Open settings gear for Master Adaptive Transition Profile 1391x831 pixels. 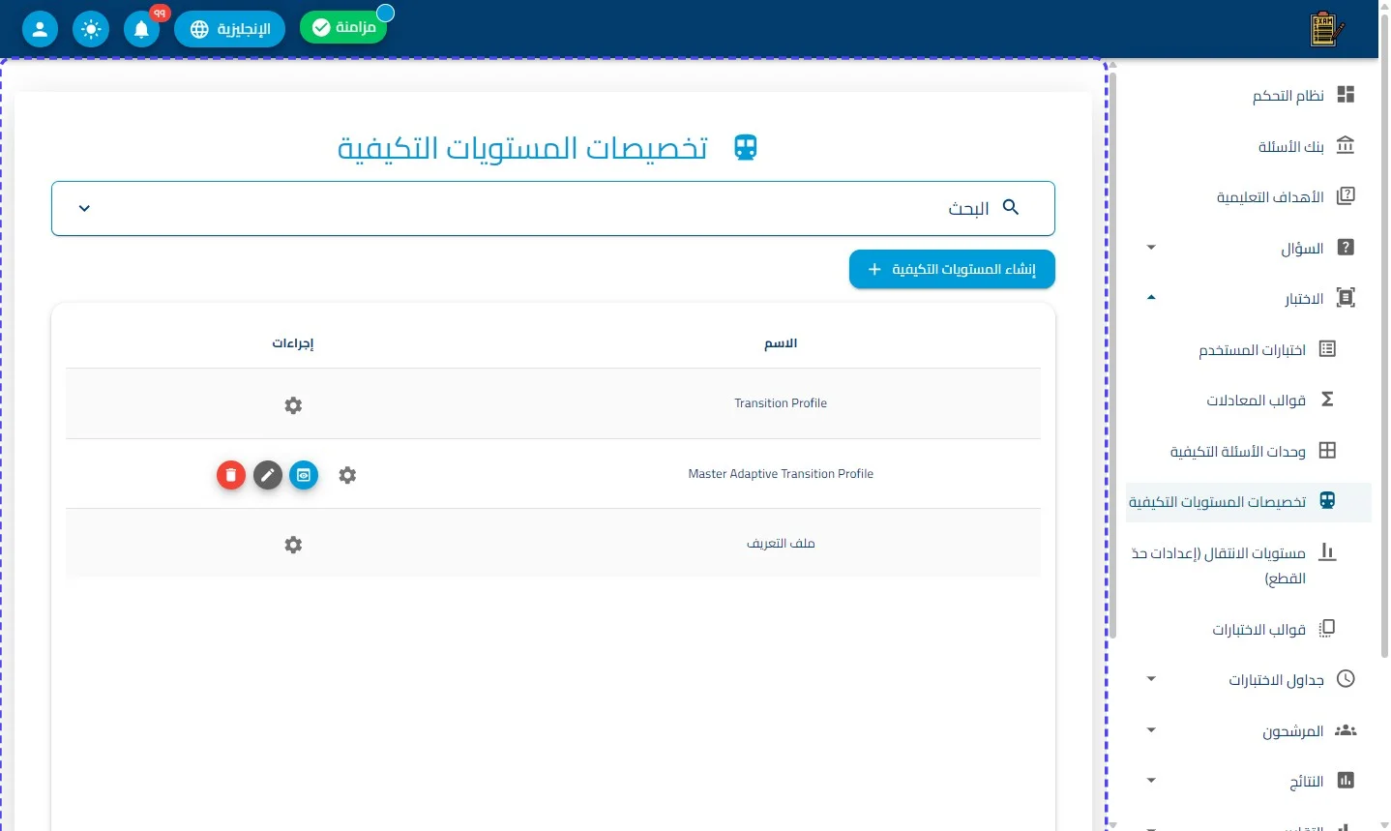click(347, 475)
